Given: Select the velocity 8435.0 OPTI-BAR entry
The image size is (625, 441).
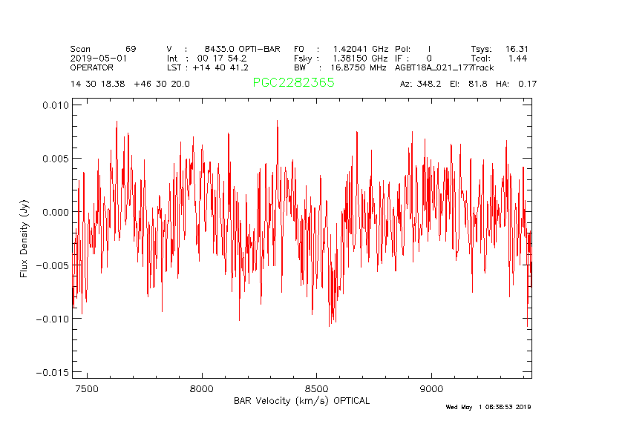Looking at the screenshot, I should tap(223, 49).
